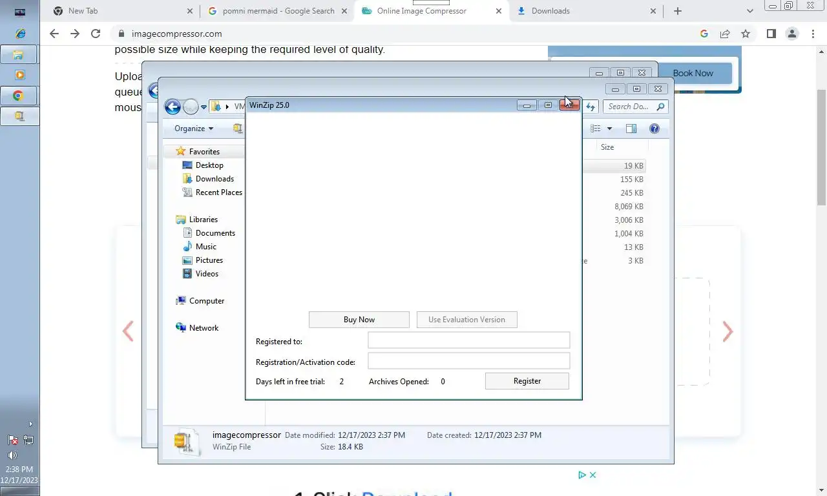This screenshot has height=496, width=827.
Task: Select Desktop in the navigation pane
Action: (209, 165)
